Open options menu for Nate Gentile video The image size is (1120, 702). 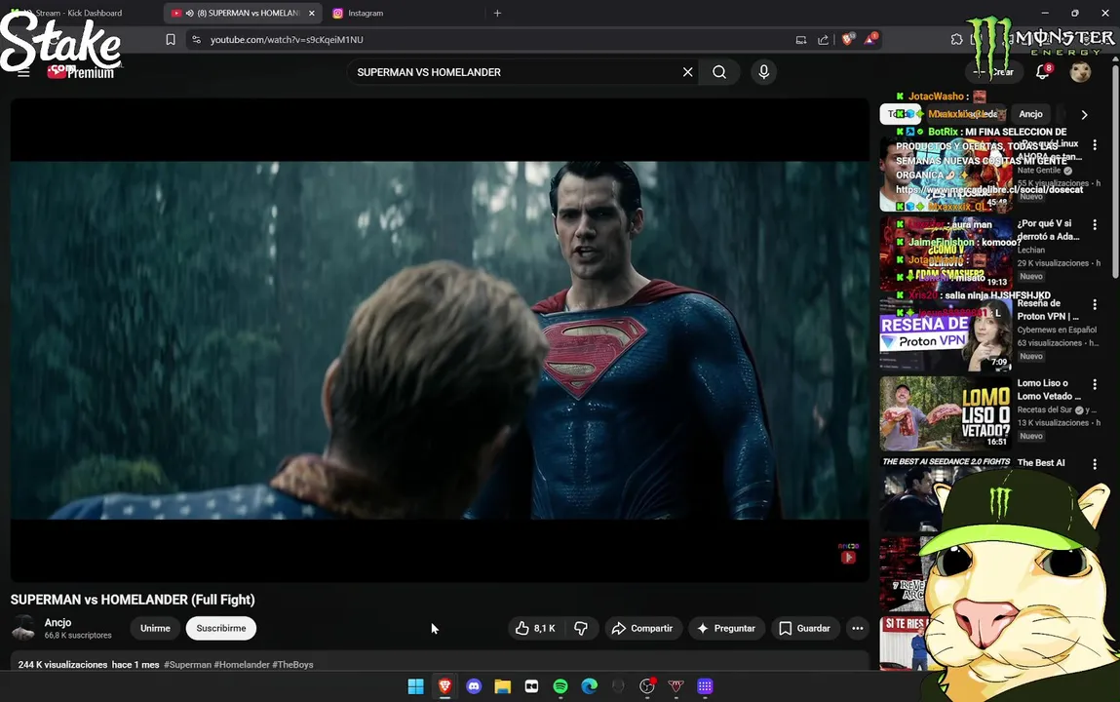pos(1095,145)
